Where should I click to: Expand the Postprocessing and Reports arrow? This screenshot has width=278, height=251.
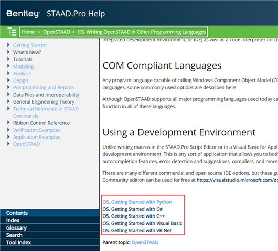click(x=8, y=87)
